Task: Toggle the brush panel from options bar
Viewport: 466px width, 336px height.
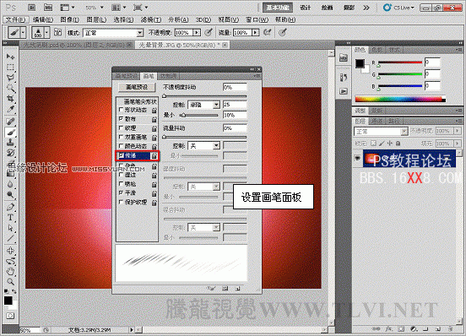Action: click(x=58, y=32)
